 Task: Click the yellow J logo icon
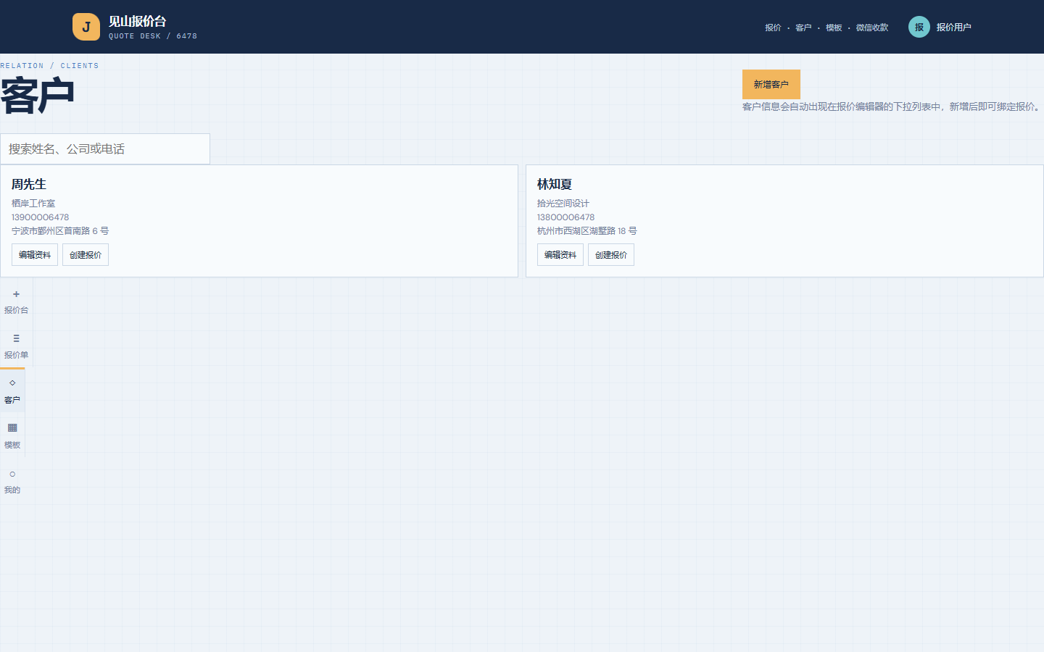86,27
